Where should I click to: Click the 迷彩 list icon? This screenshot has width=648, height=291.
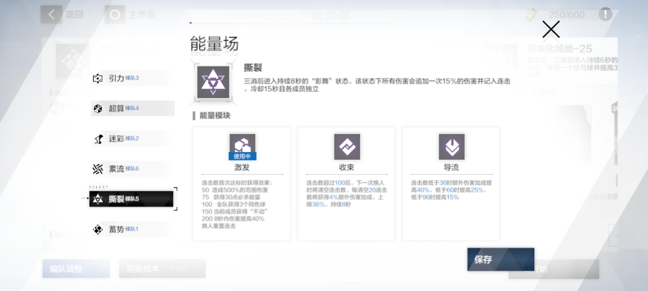click(x=98, y=139)
